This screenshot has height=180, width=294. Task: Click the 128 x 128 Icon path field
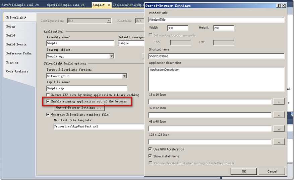(210, 142)
